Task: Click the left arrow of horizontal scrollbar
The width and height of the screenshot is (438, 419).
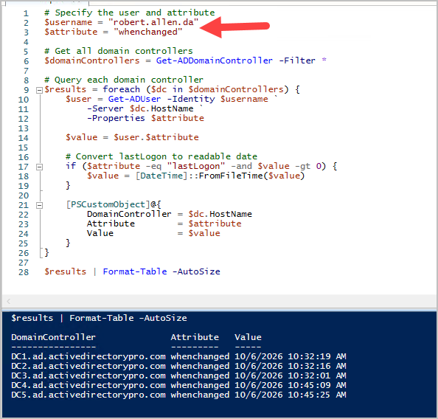Action: (8, 301)
